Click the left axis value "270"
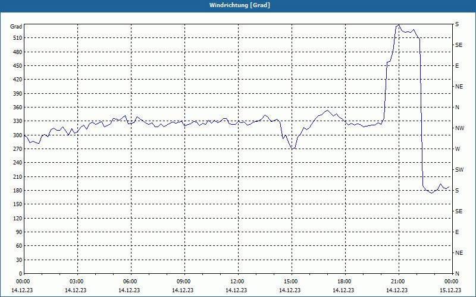This screenshot has width=476, height=297. click(18, 149)
